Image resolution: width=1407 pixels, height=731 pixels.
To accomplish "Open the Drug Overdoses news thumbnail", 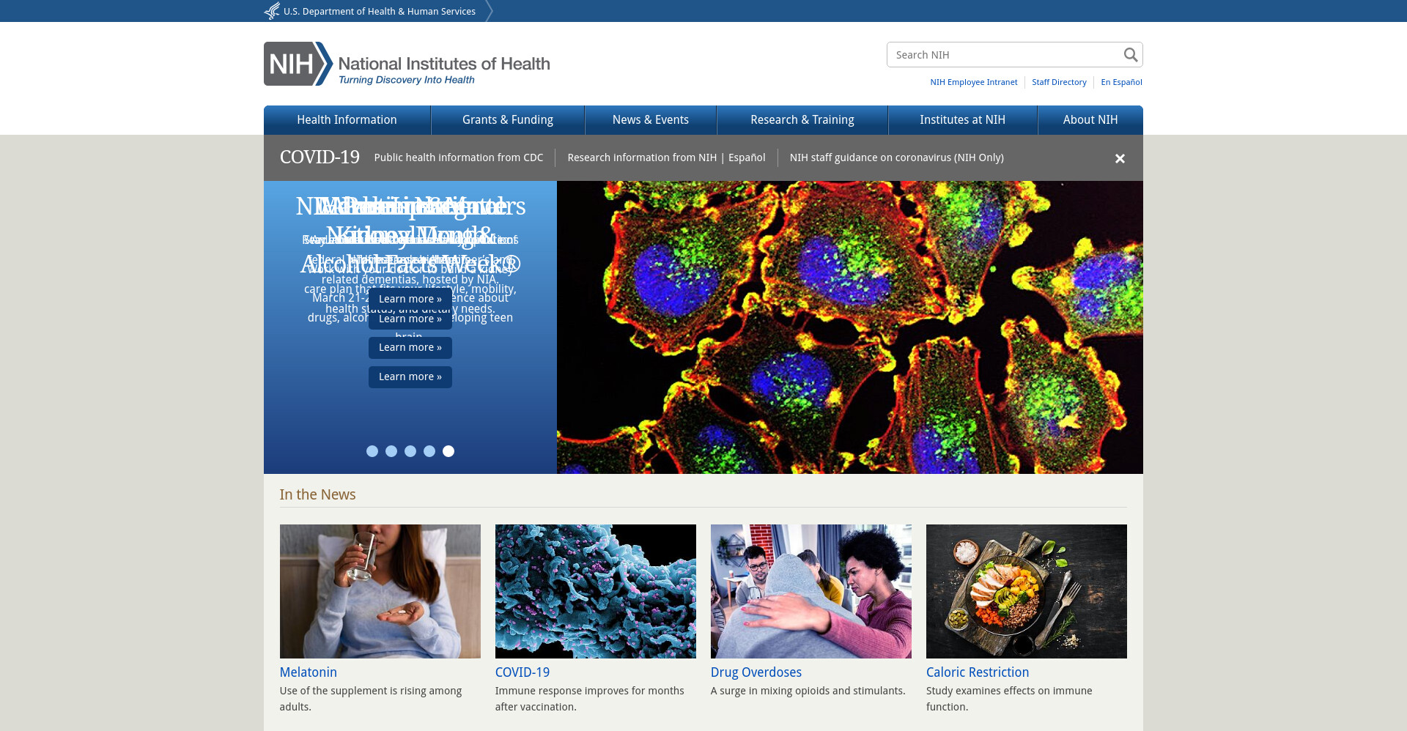I will (x=811, y=591).
